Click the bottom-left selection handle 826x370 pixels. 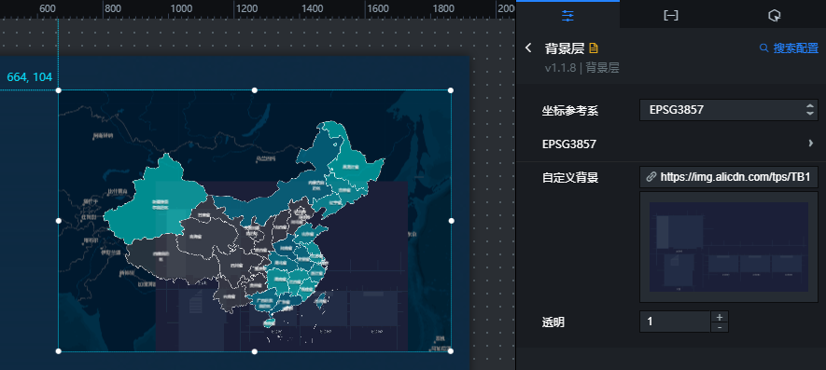coord(59,351)
